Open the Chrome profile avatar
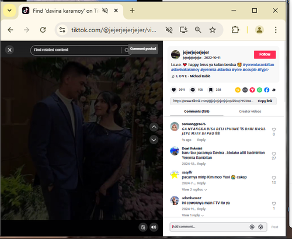Screen dimensions: 292x239 click(259, 30)
